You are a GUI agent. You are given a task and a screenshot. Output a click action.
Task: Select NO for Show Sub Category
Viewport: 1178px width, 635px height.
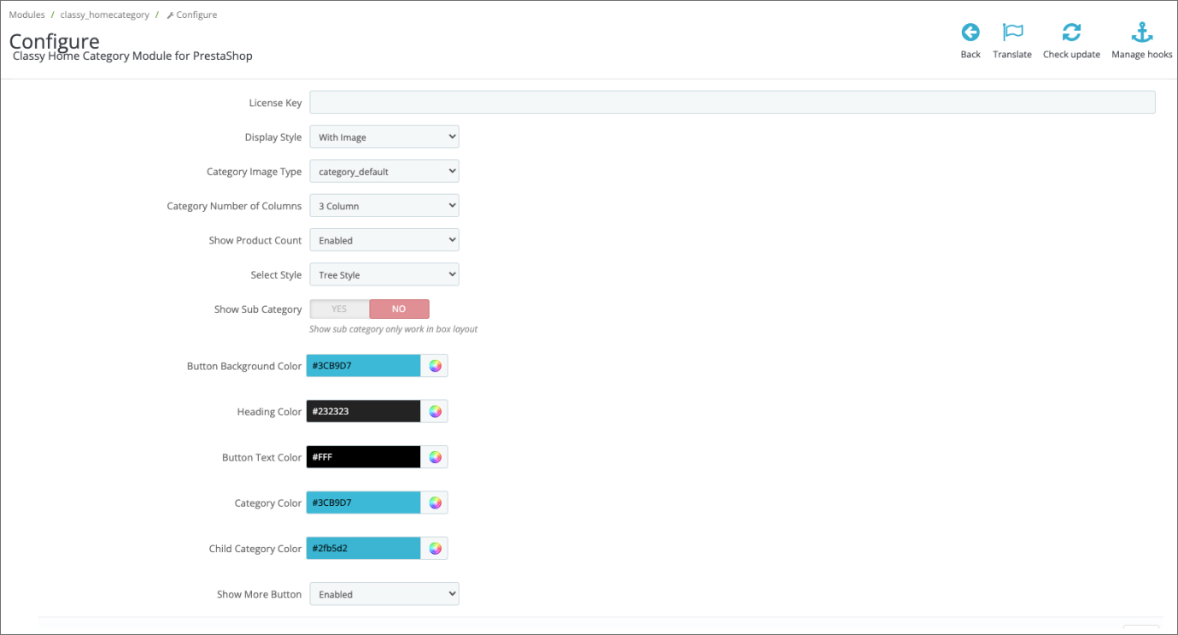tap(399, 309)
